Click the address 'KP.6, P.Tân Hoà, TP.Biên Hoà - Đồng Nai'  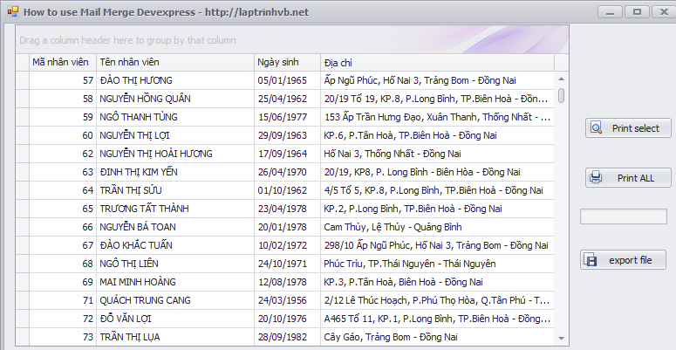tap(438, 135)
